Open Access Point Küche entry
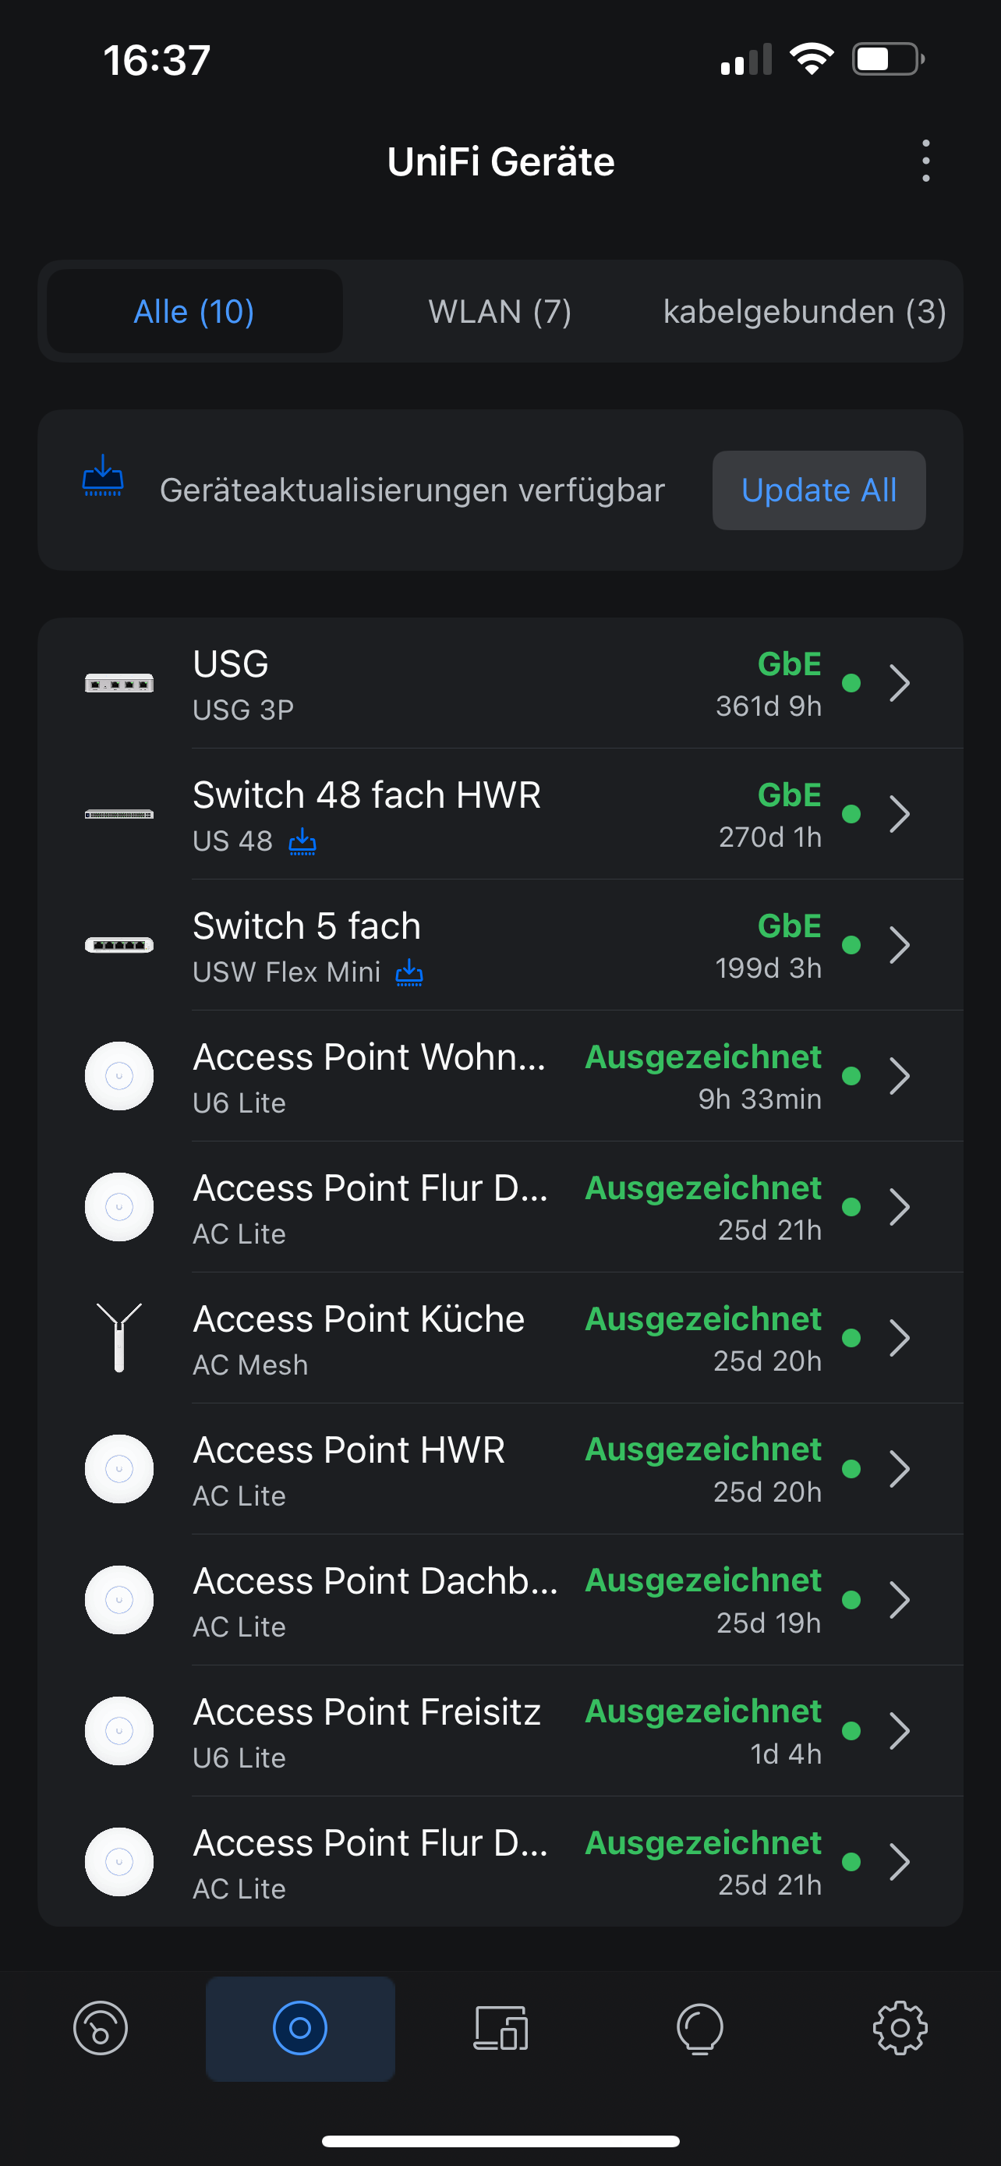The image size is (1001, 2166). [x=500, y=1338]
